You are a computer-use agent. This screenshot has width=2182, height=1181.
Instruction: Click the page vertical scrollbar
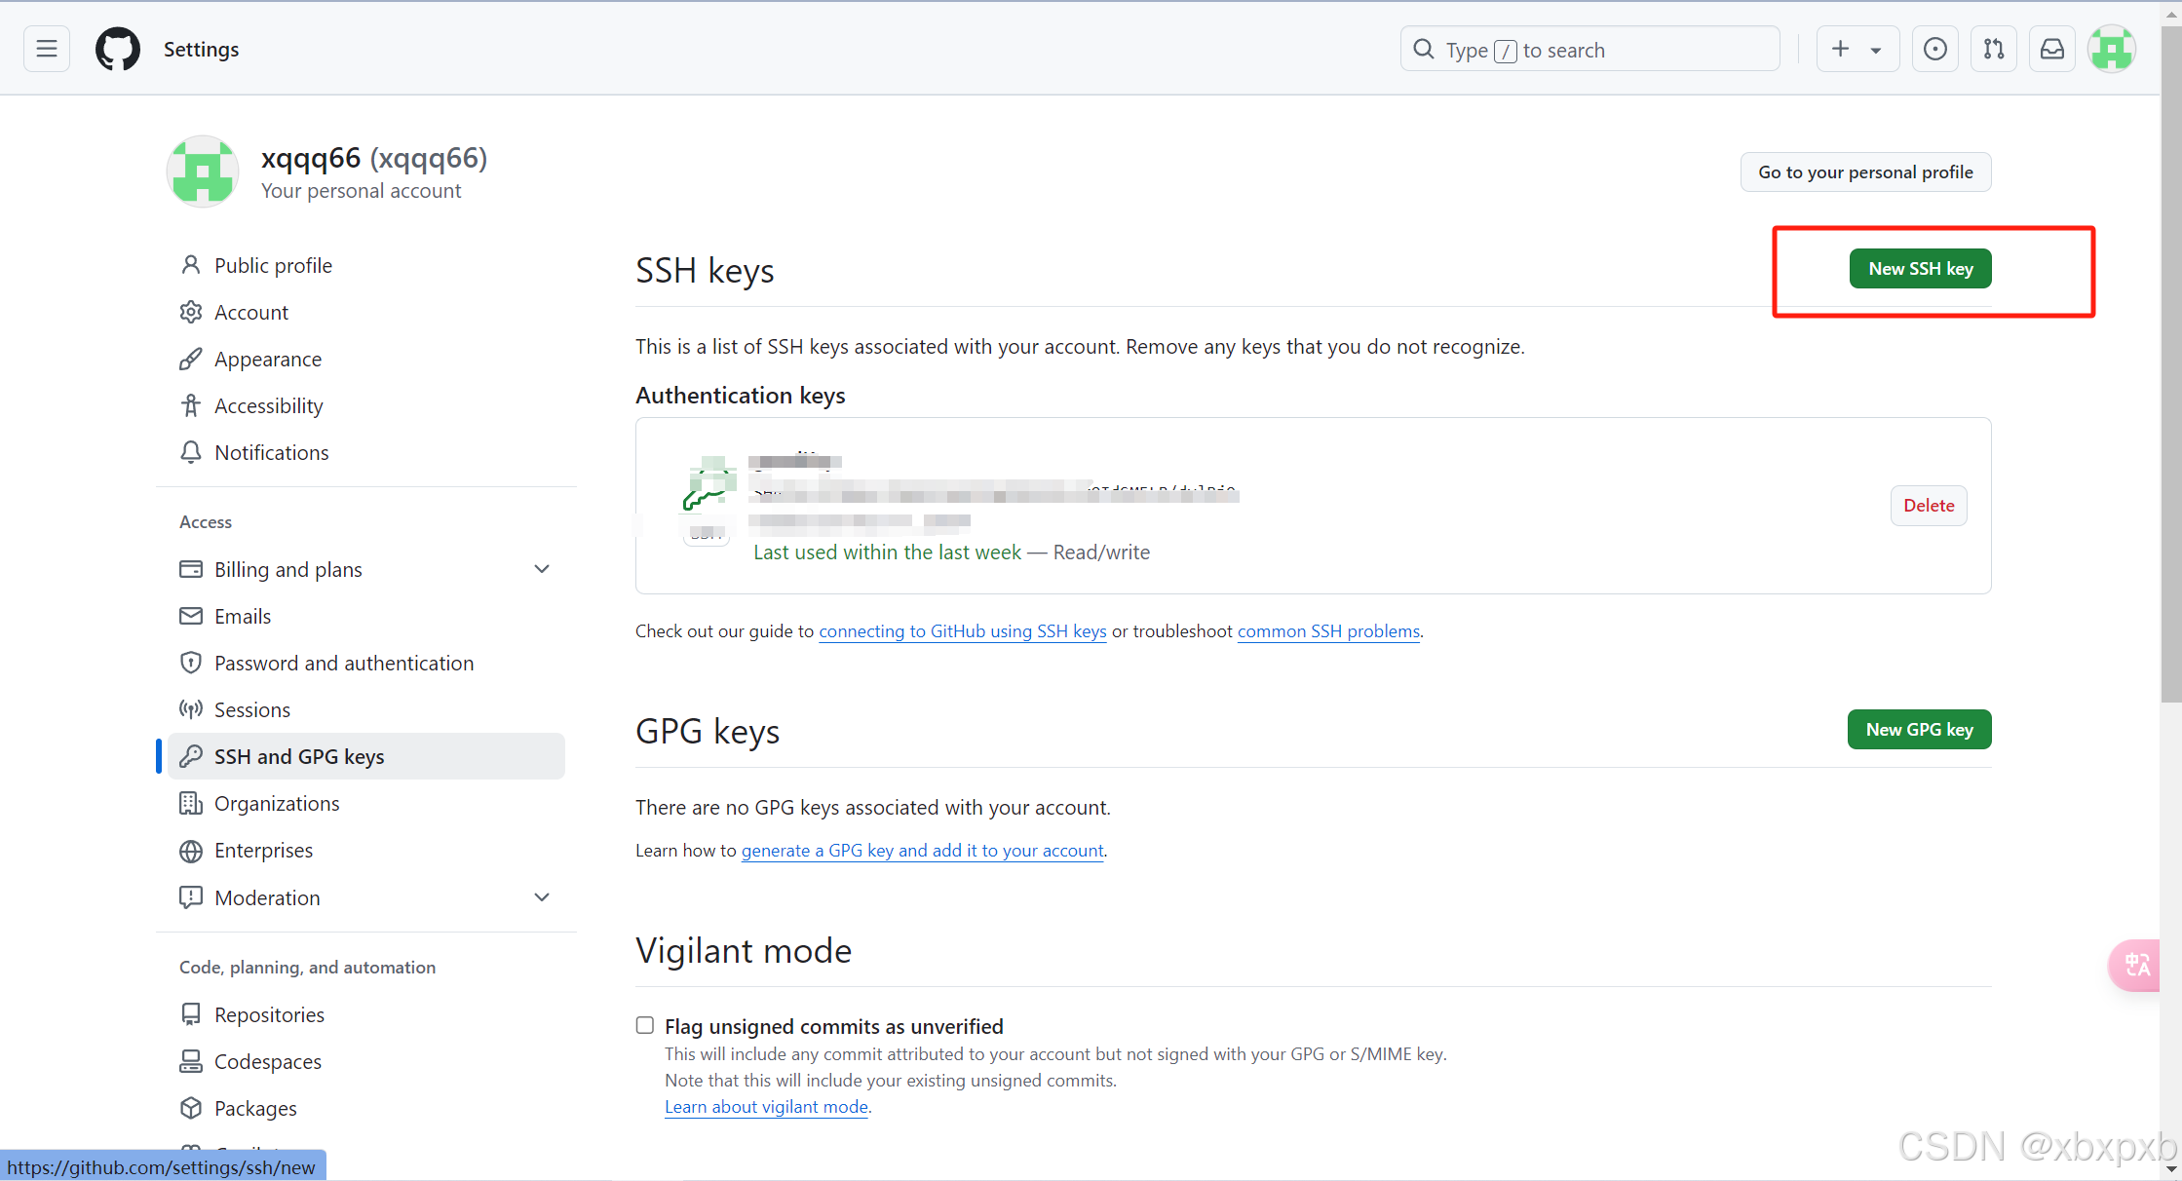pyautogui.click(x=2170, y=390)
